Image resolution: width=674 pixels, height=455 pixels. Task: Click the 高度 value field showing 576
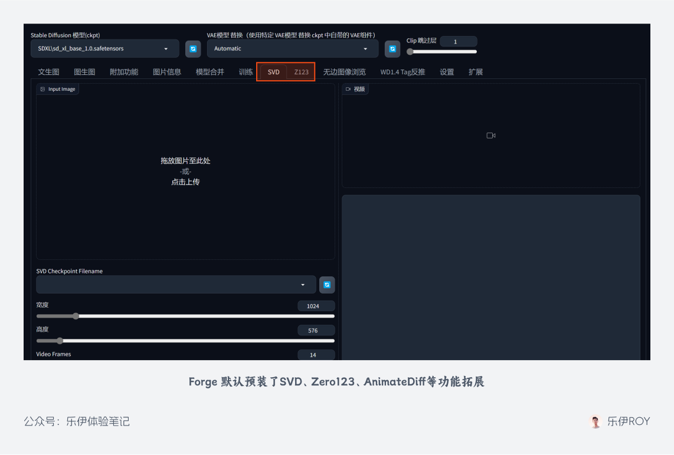coord(316,330)
